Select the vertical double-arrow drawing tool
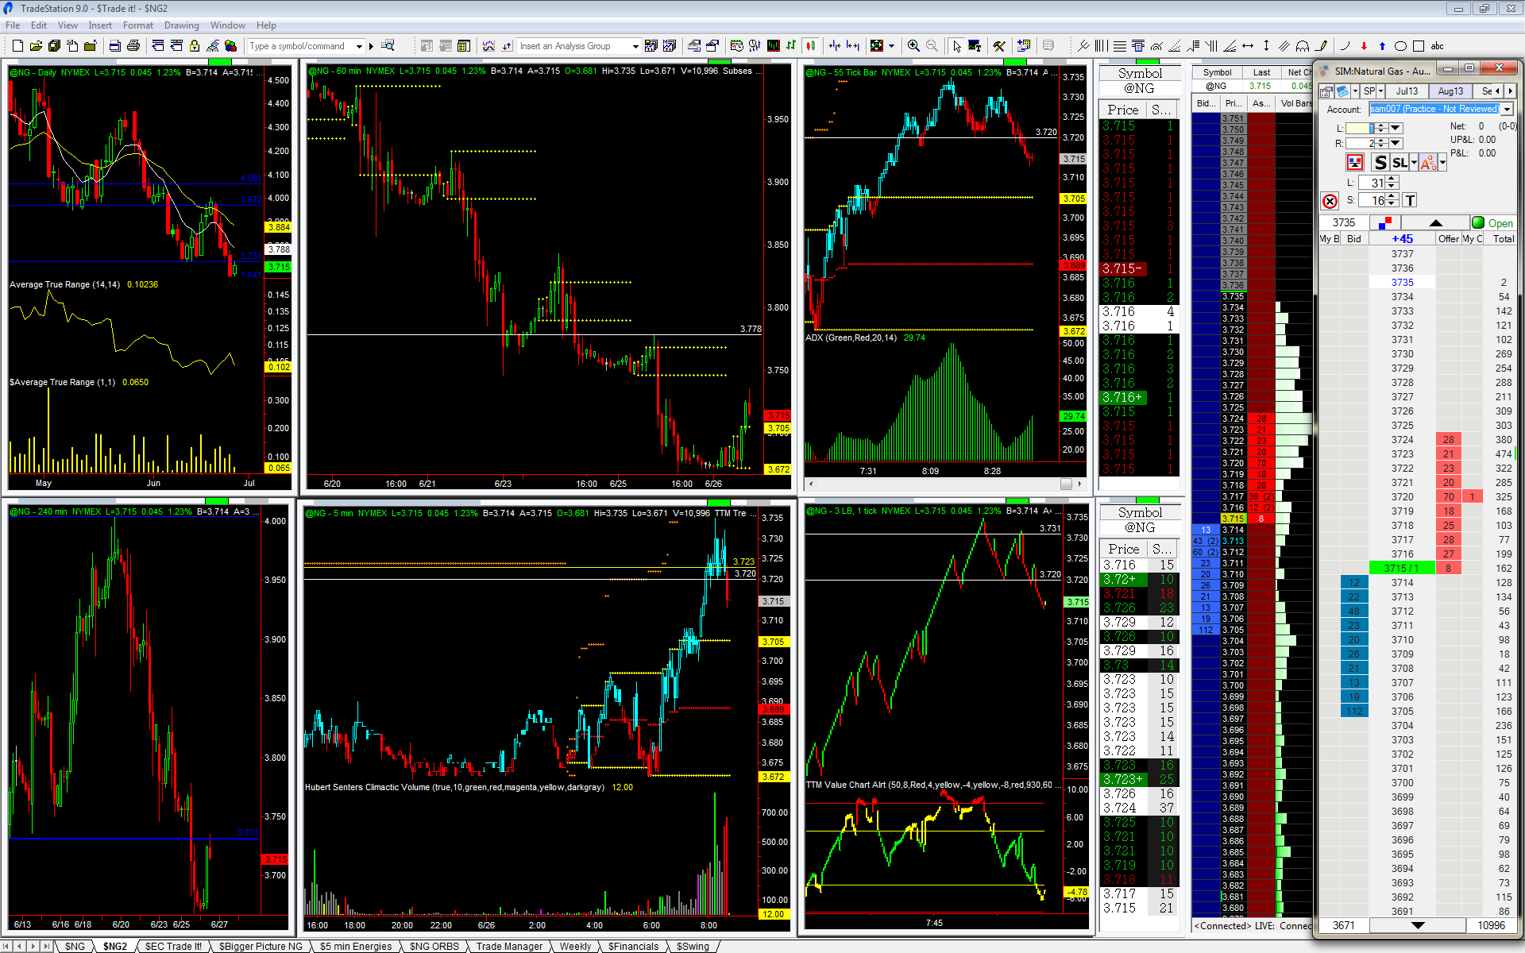The width and height of the screenshot is (1525, 953). point(1266,46)
